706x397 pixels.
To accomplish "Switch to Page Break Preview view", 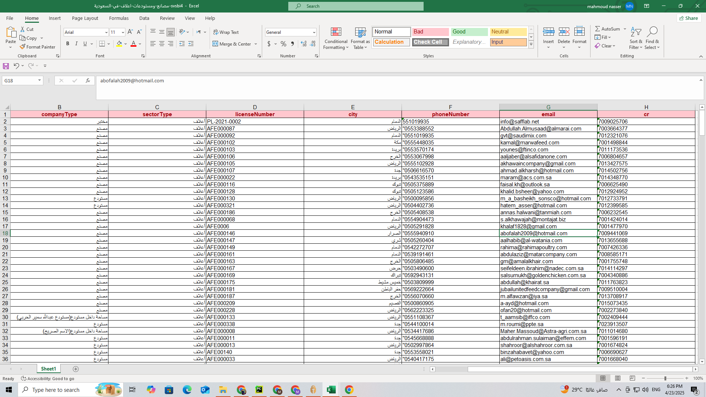I will point(632,378).
